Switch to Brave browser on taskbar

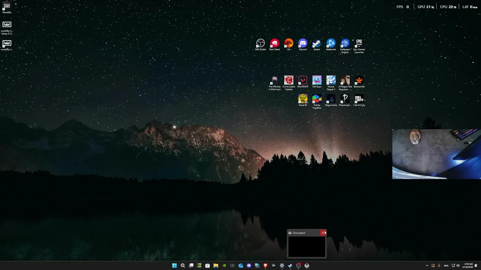[x=265, y=265]
